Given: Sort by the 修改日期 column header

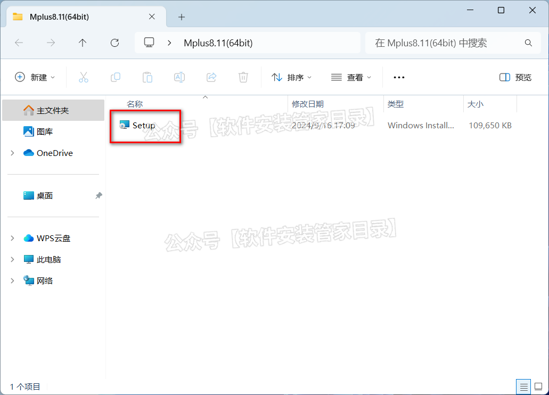Looking at the screenshot, I should tap(307, 104).
